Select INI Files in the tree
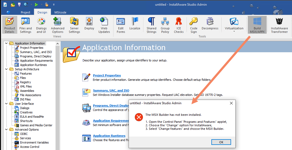This screenshot has width=292, height=150. [25, 99]
